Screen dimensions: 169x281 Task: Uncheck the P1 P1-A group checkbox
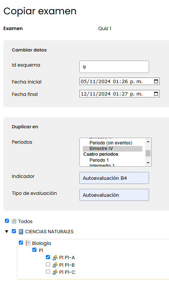(48, 257)
